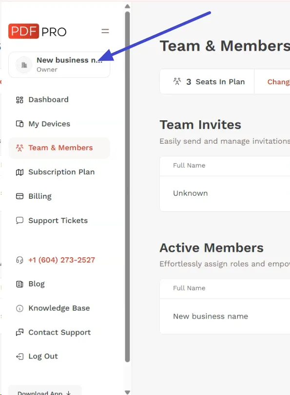Click the headset icon beside phone number
The width and height of the screenshot is (290, 395).
(x=19, y=260)
